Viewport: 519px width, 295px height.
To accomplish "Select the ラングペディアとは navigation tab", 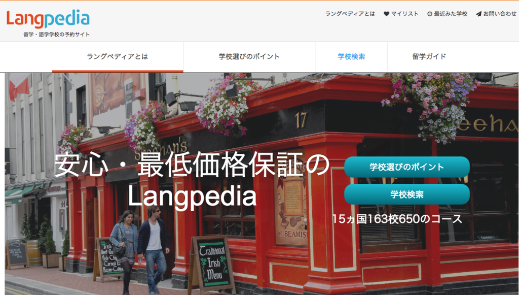I will pos(118,57).
